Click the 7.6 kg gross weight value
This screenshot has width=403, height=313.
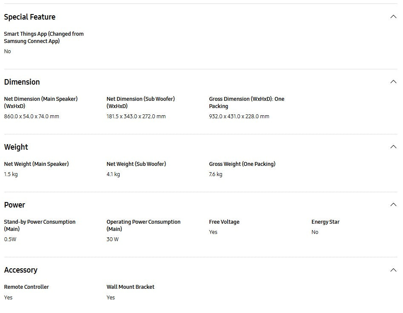point(215,174)
